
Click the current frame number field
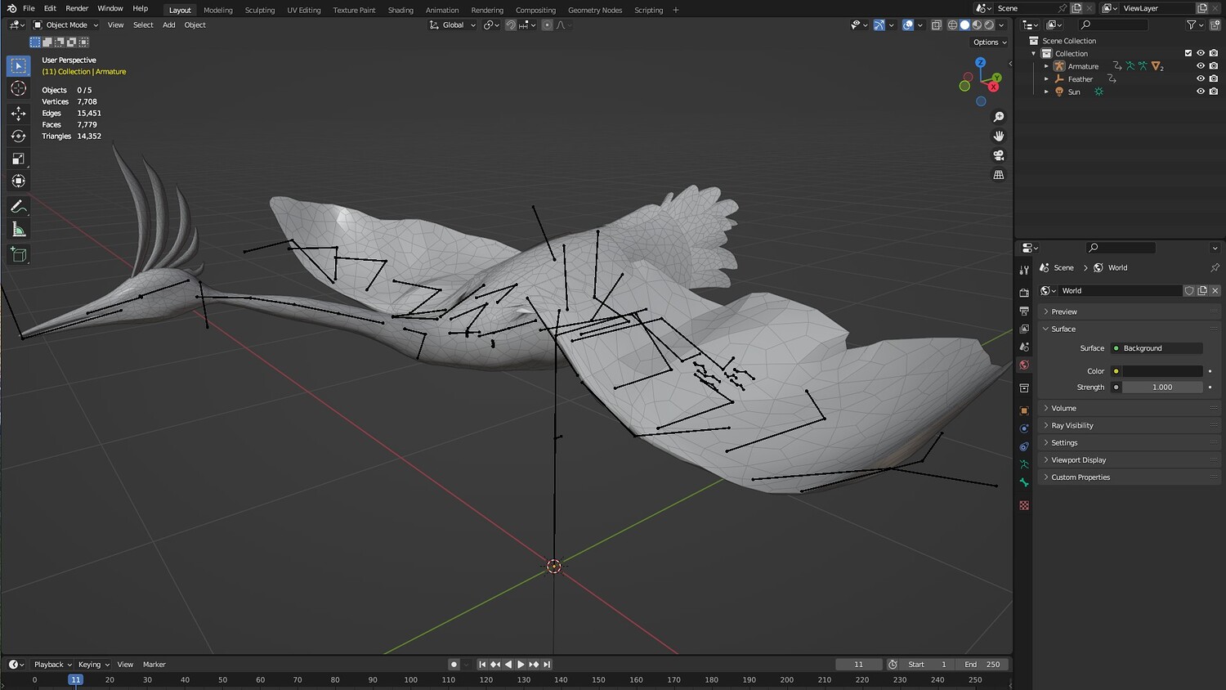(x=859, y=665)
